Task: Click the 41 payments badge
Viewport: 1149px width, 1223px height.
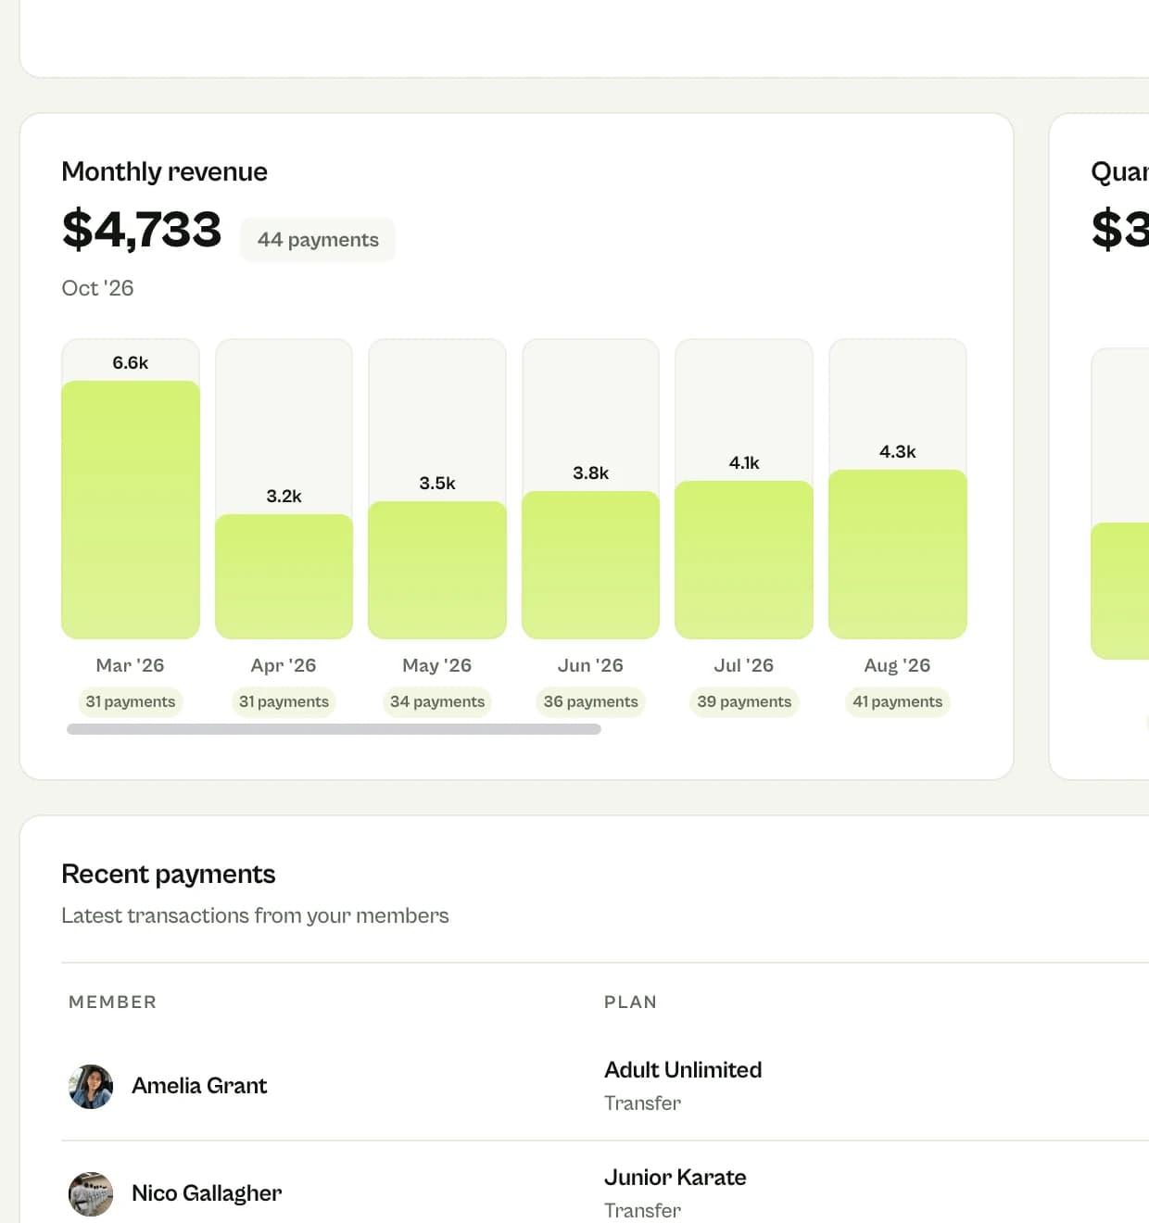Action: click(898, 701)
